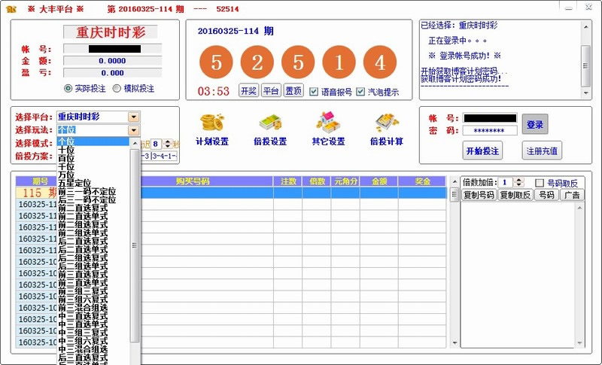Click the 奖金 column header
Screen dimensions: 602x365
[422, 181]
